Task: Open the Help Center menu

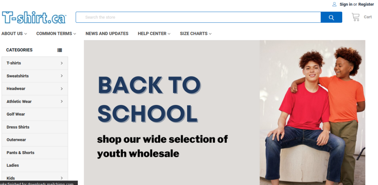Action: [154, 33]
